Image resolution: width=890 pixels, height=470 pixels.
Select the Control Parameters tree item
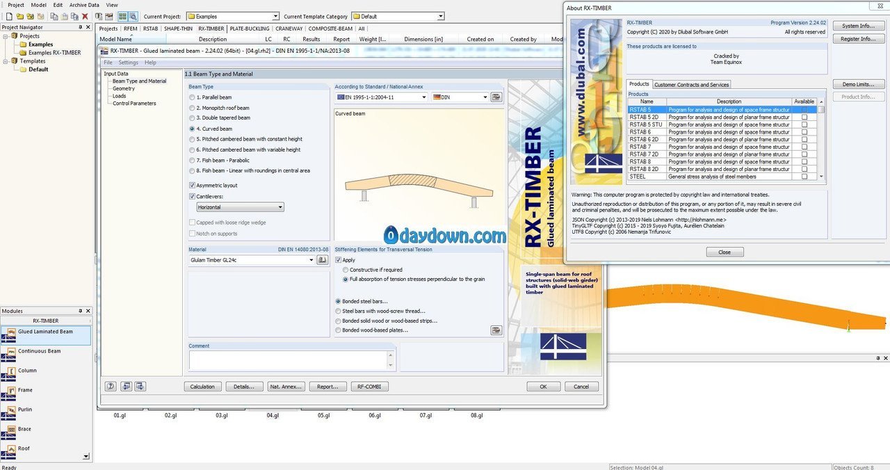tap(134, 103)
